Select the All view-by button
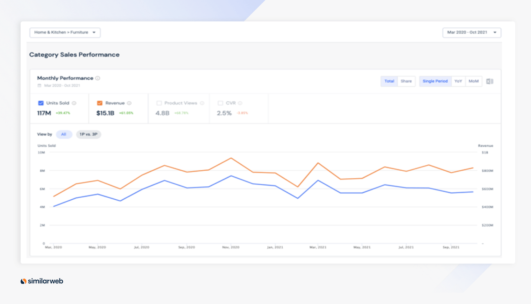The image size is (531, 304). [x=64, y=134]
